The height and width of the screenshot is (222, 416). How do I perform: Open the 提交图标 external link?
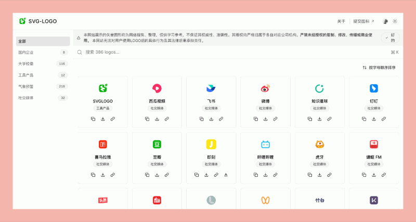(x=363, y=21)
